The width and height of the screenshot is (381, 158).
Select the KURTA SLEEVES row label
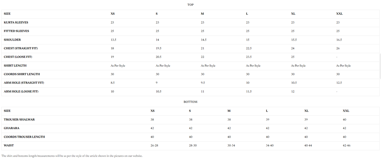click(16, 22)
